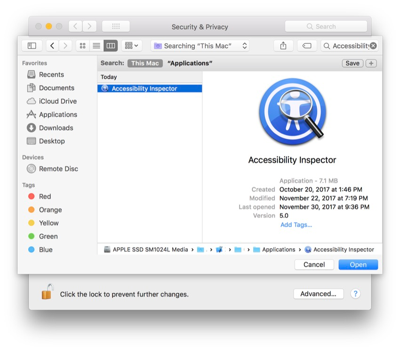Viewport: 400px width, 351px height.
Task: Open iCloud Drive in the sidebar
Action: coord(58,101)
